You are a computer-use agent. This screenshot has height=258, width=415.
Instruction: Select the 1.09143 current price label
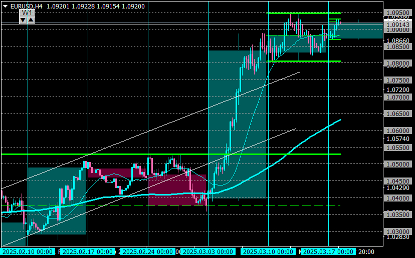pyautogui.click(x=398, y=24)
